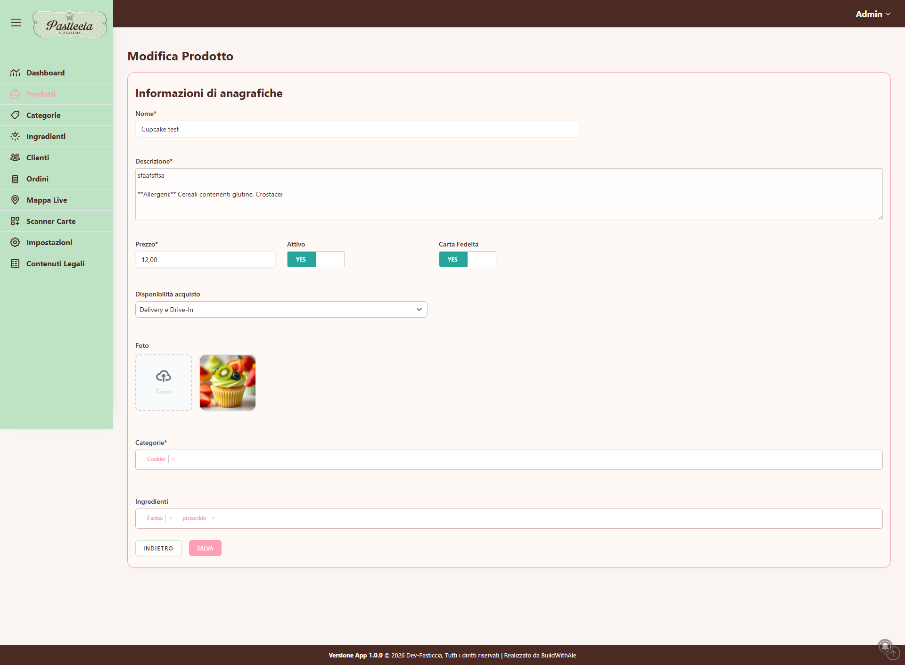Open Contenuti Legali in the sidebar
The height and width of the screenshot is (665, 905).
click(57, 263)
